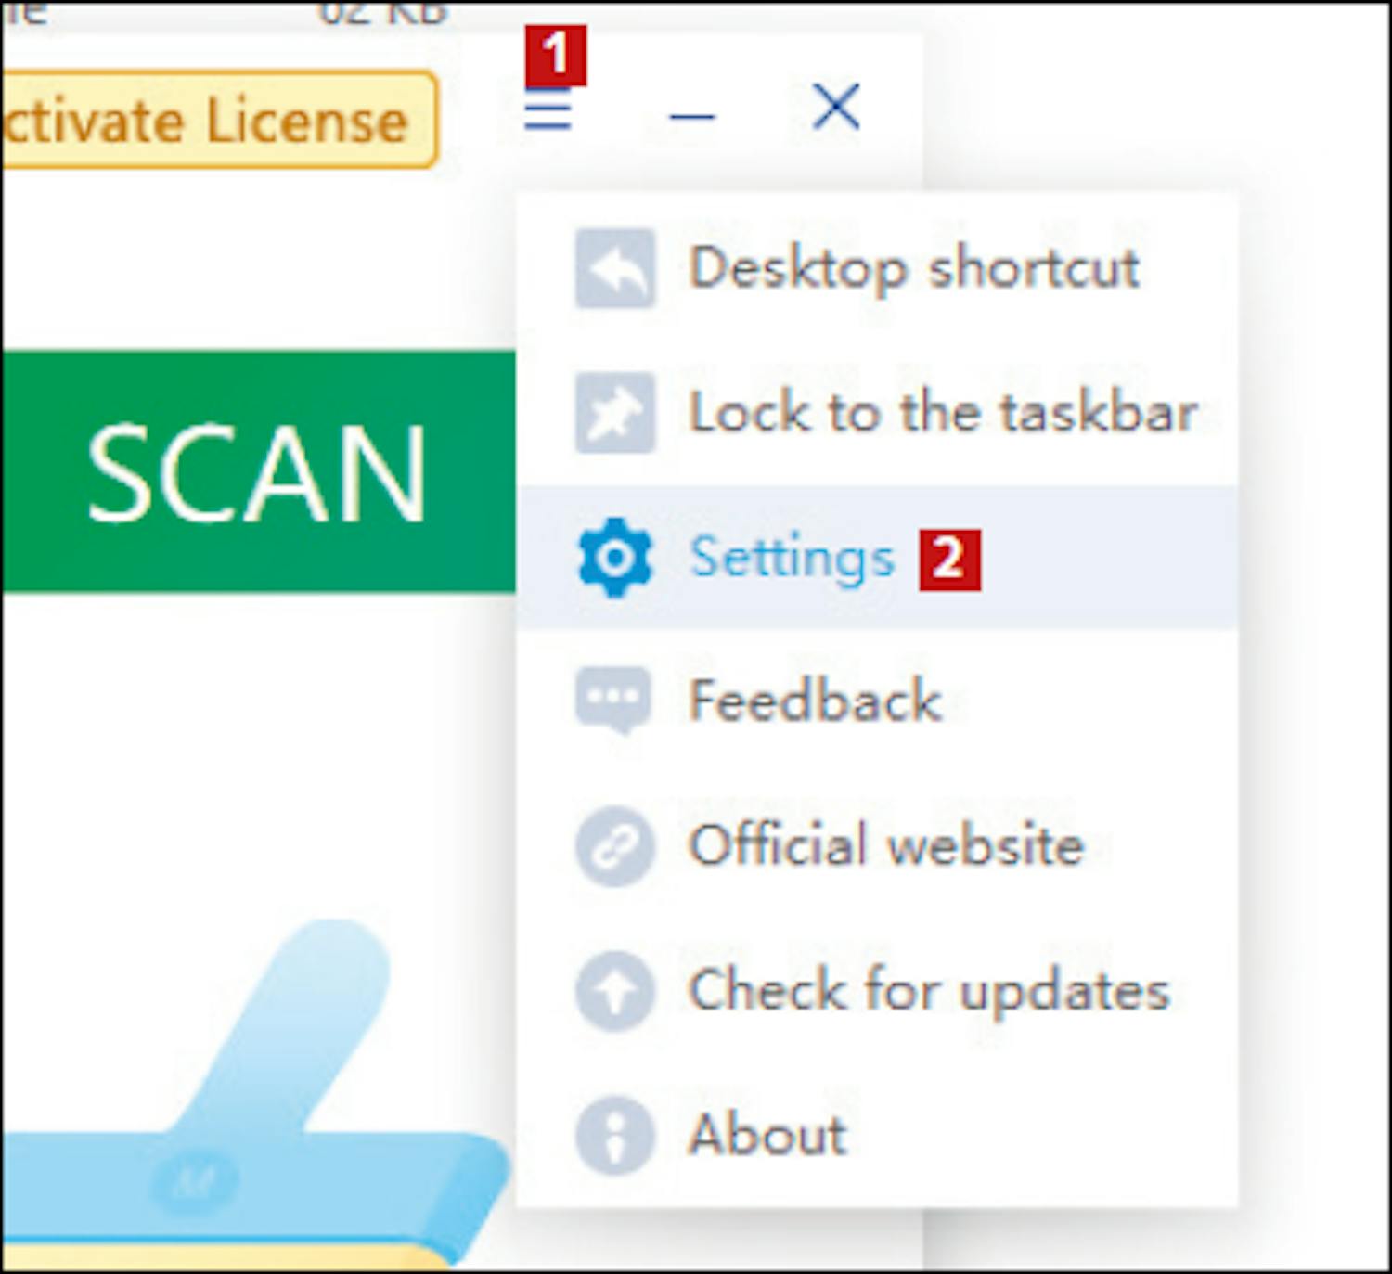Select the "About" menu label
Viewport: 1392px width, 1274px height.
point(767,1135)
